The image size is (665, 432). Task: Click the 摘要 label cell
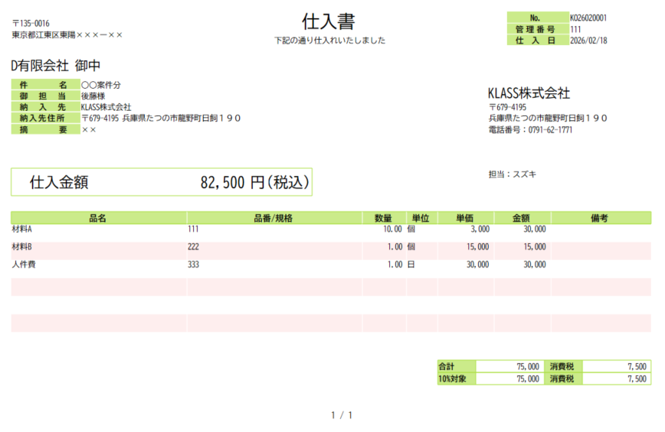(x=44, y=130)
